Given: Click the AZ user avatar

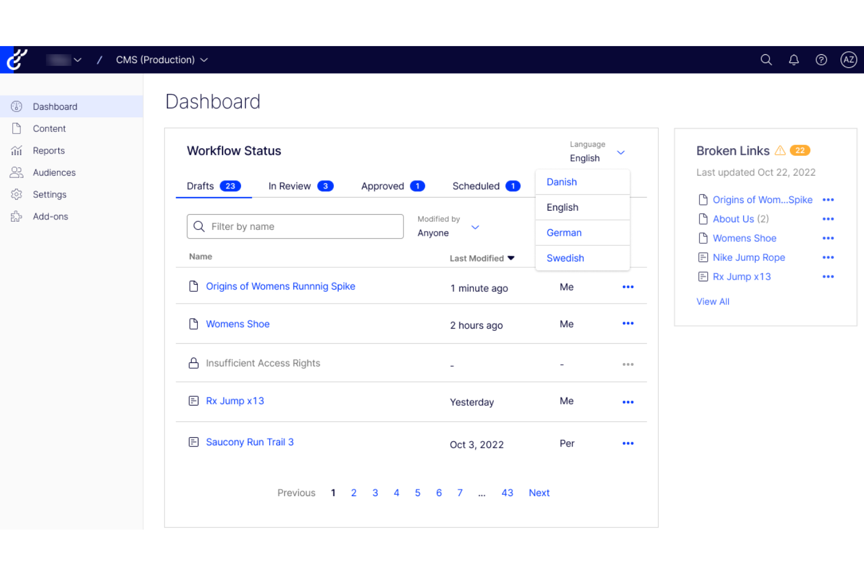Looking at the screenshot, I should pos(848,60).
